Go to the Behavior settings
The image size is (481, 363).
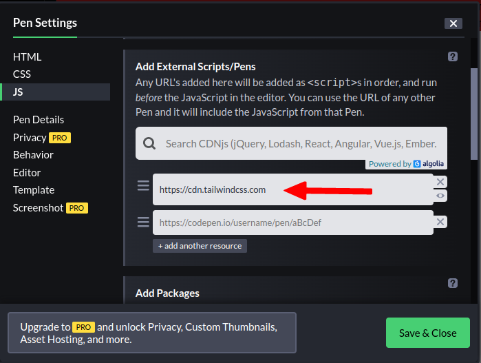[34, 155]
